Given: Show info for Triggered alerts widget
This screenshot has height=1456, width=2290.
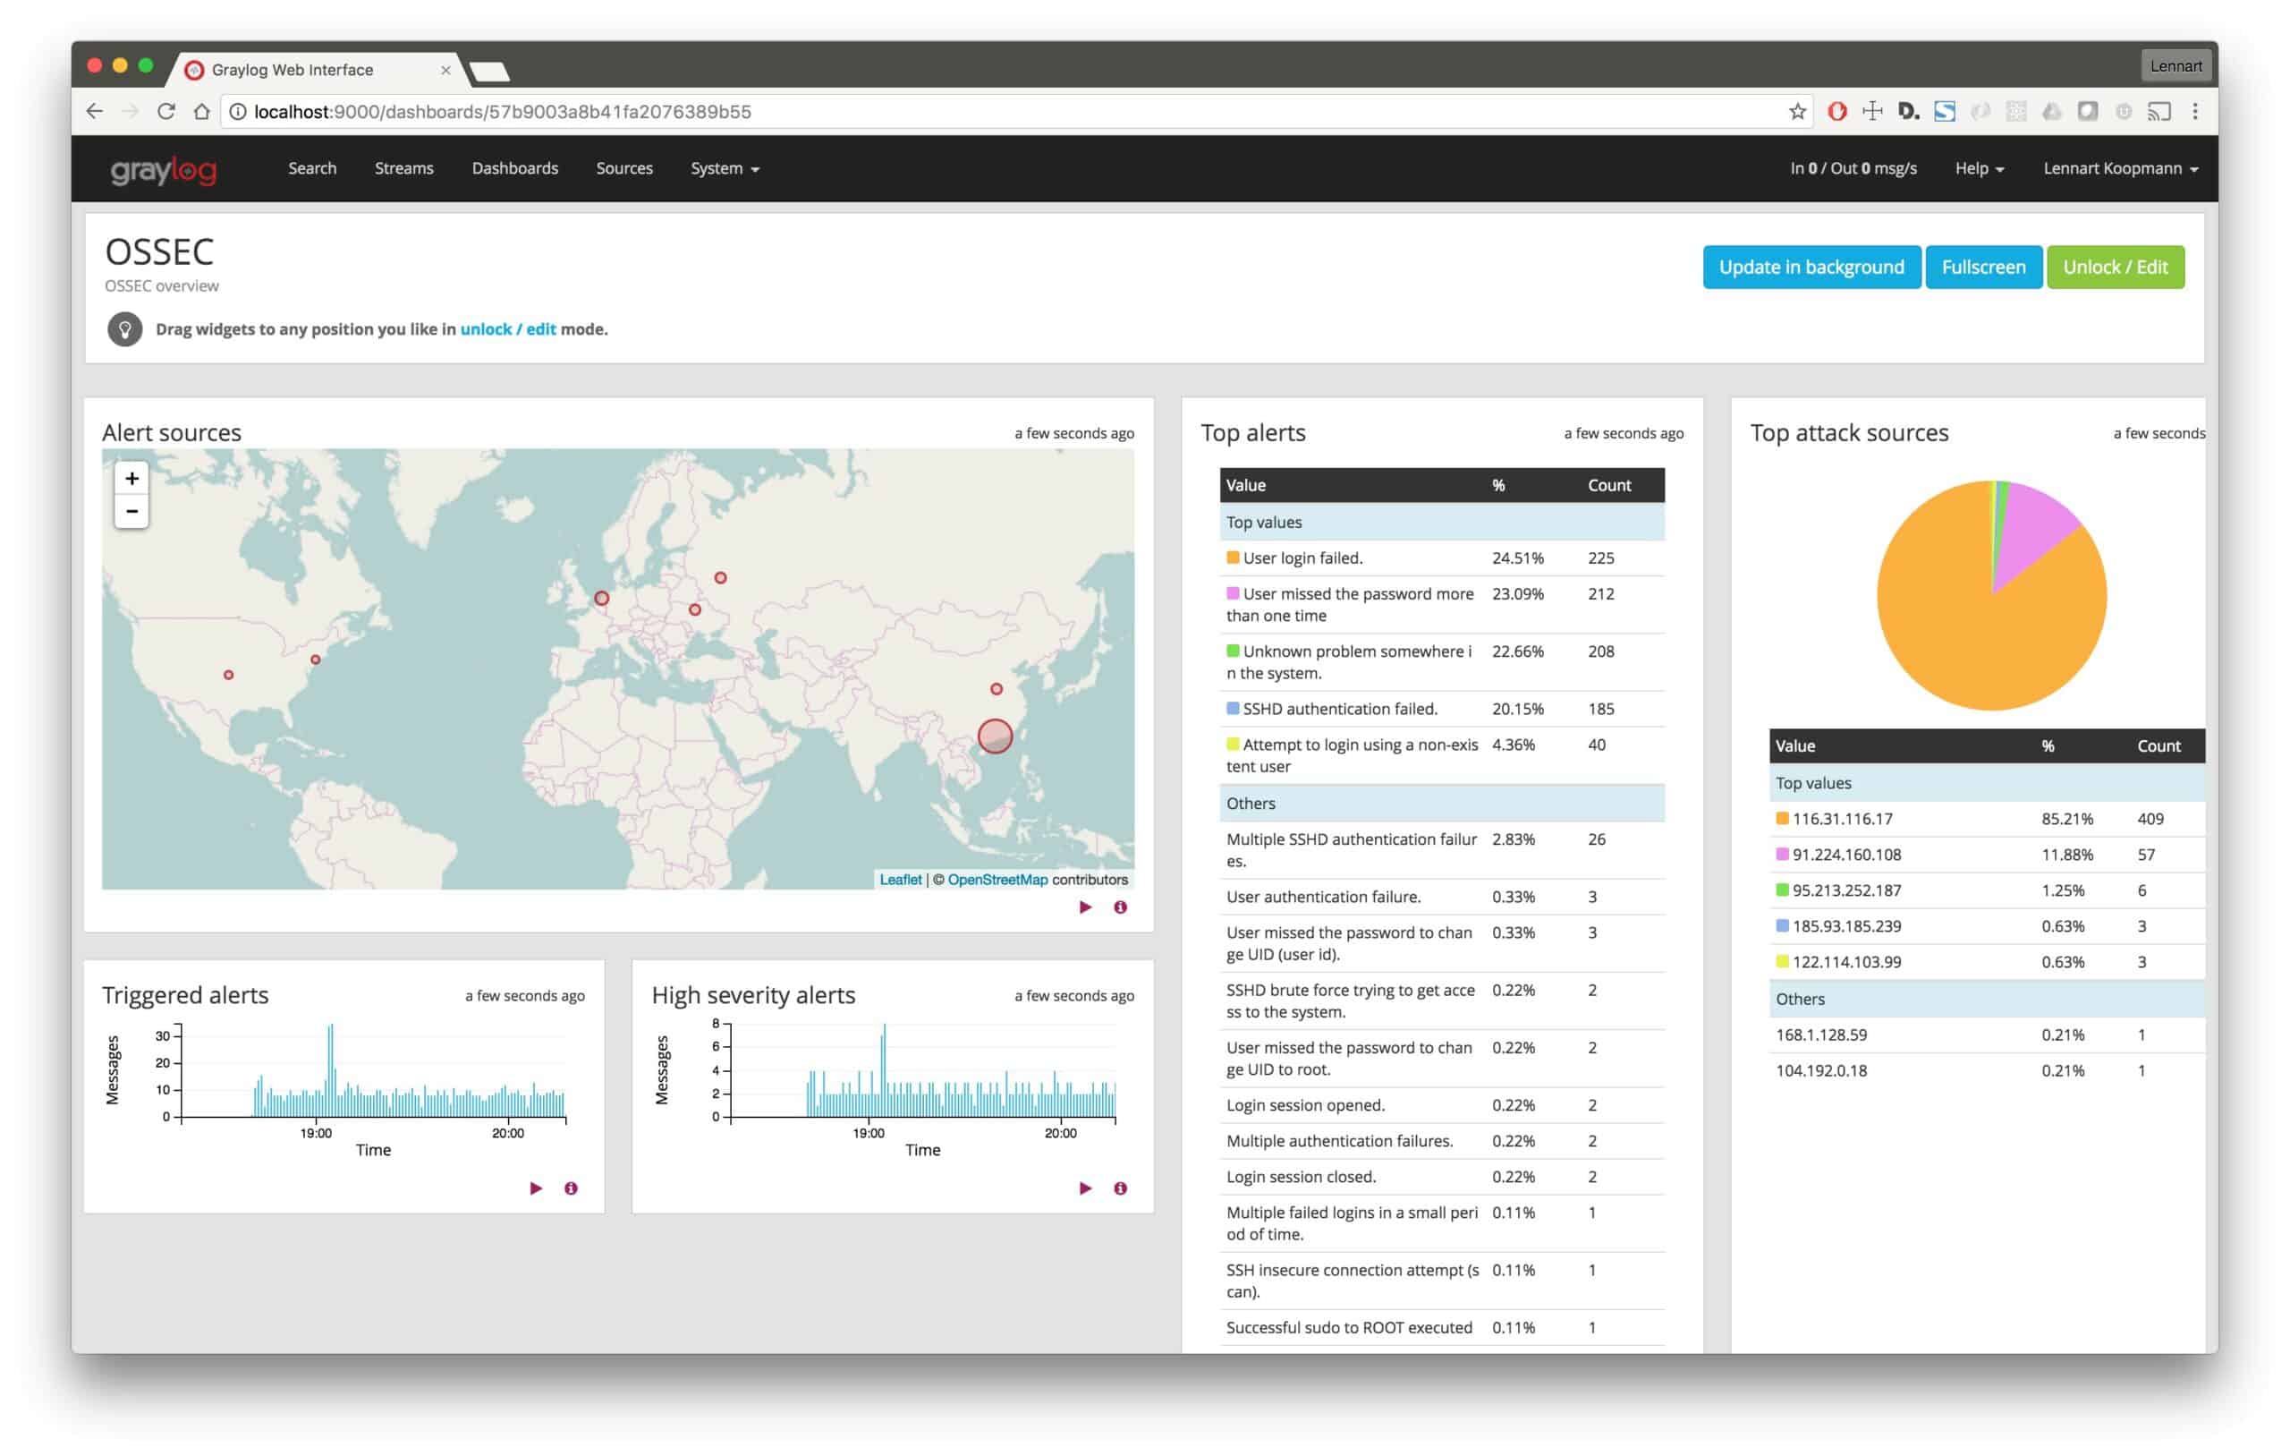Looking at the screenshot, I should (x=571, y=1188).
